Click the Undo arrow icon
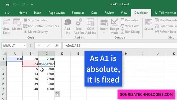 15,4
